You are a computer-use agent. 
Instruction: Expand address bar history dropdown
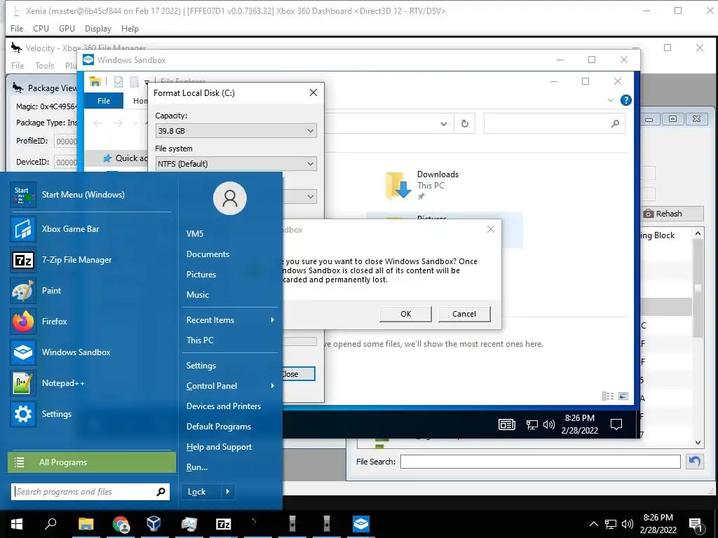443,123
